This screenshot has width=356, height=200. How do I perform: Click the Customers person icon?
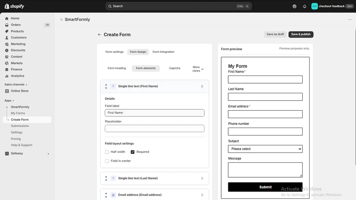point(7,38)
